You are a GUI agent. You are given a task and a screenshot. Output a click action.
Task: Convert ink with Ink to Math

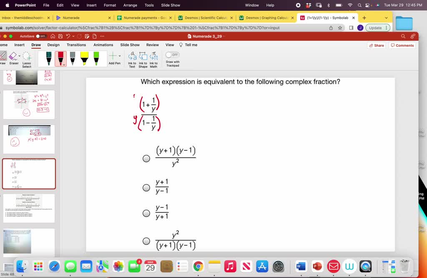[153, 59]
